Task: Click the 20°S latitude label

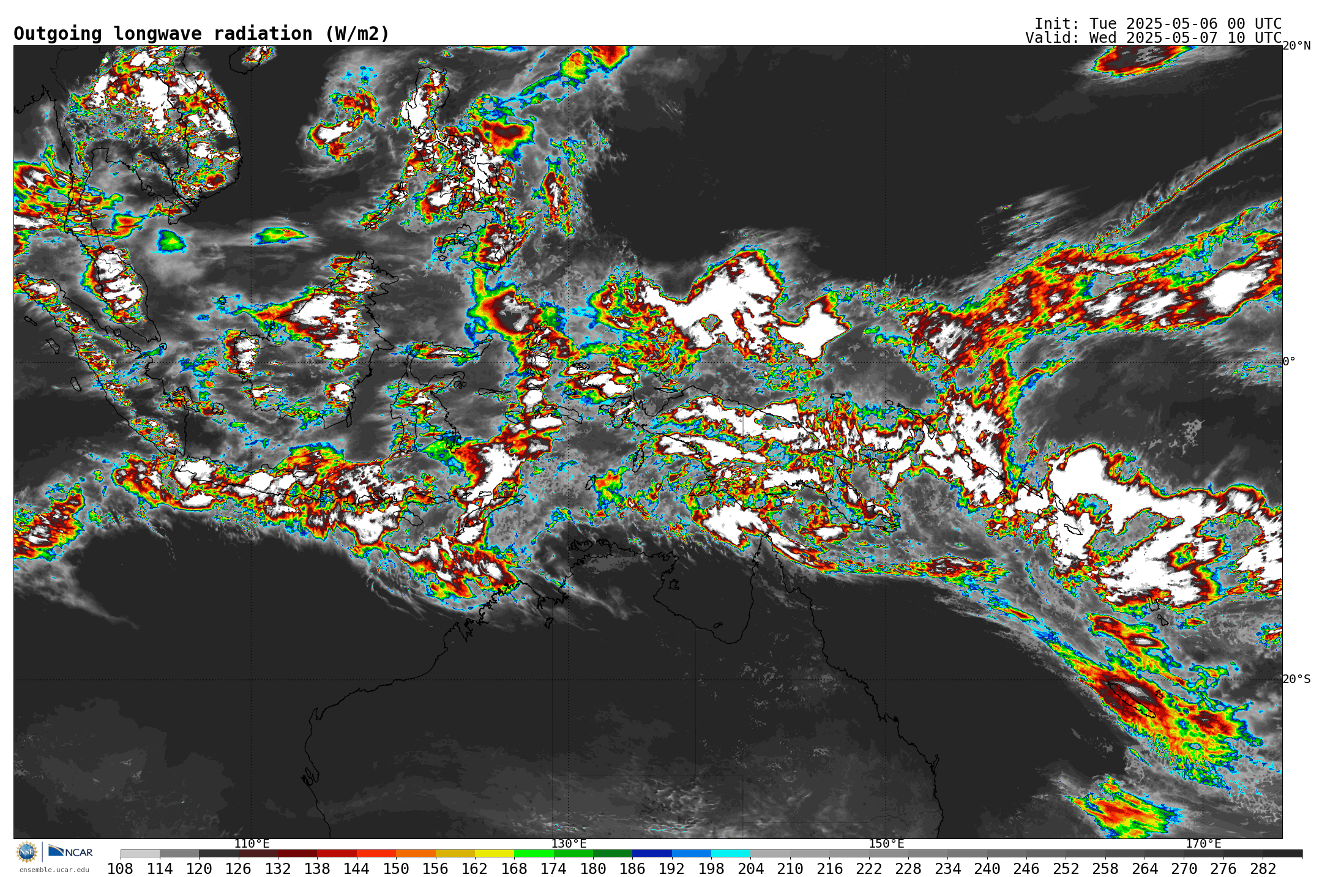Action: (x=1297, y=679)
